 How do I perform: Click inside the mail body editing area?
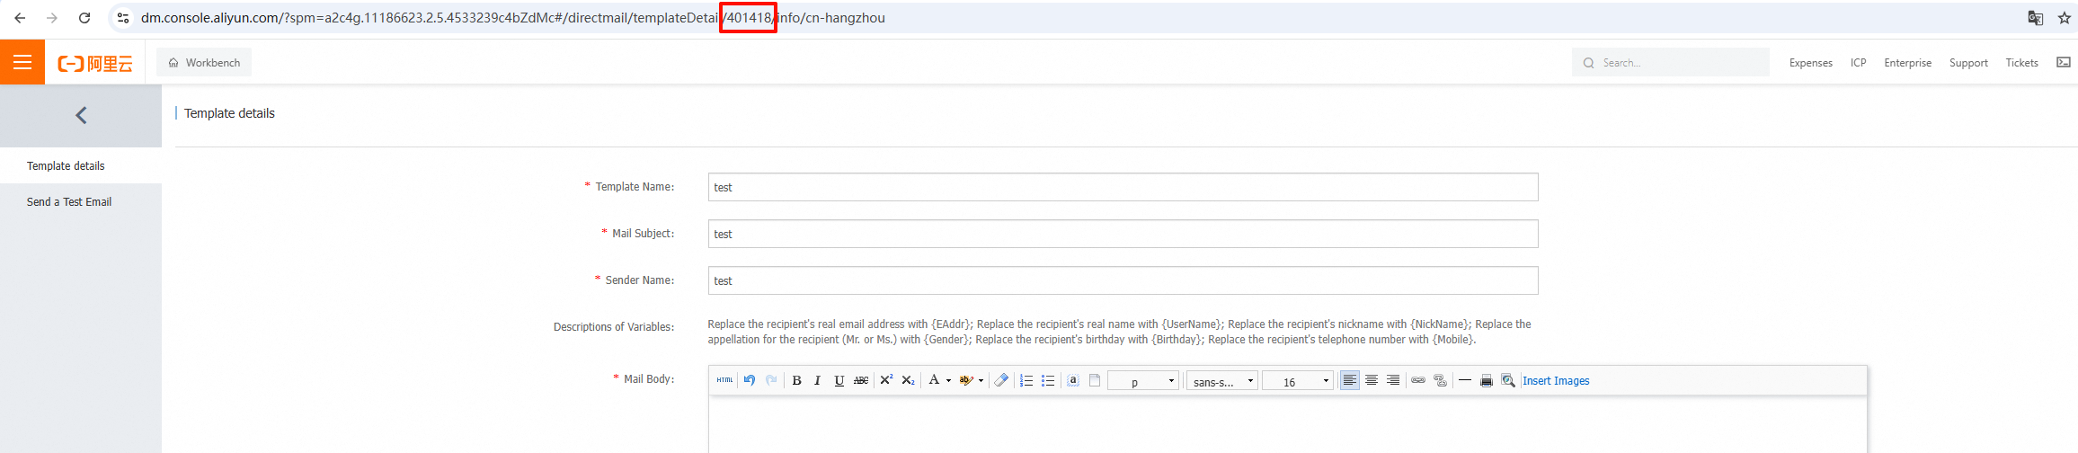click(x=1287, y=424)
